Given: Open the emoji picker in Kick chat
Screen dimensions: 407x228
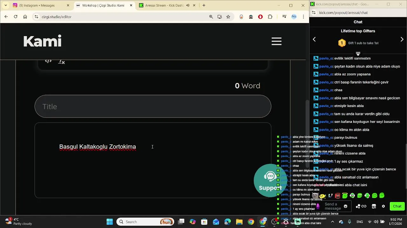Looking at the screenshot, I should click(346, 206).
